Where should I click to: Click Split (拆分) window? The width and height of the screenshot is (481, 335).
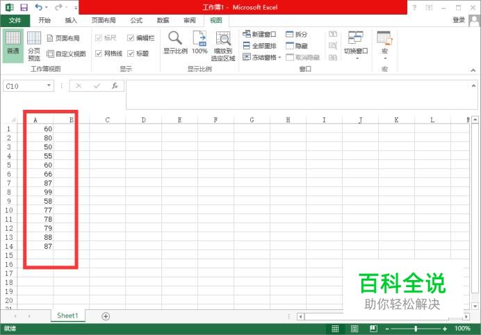point(296,34)
